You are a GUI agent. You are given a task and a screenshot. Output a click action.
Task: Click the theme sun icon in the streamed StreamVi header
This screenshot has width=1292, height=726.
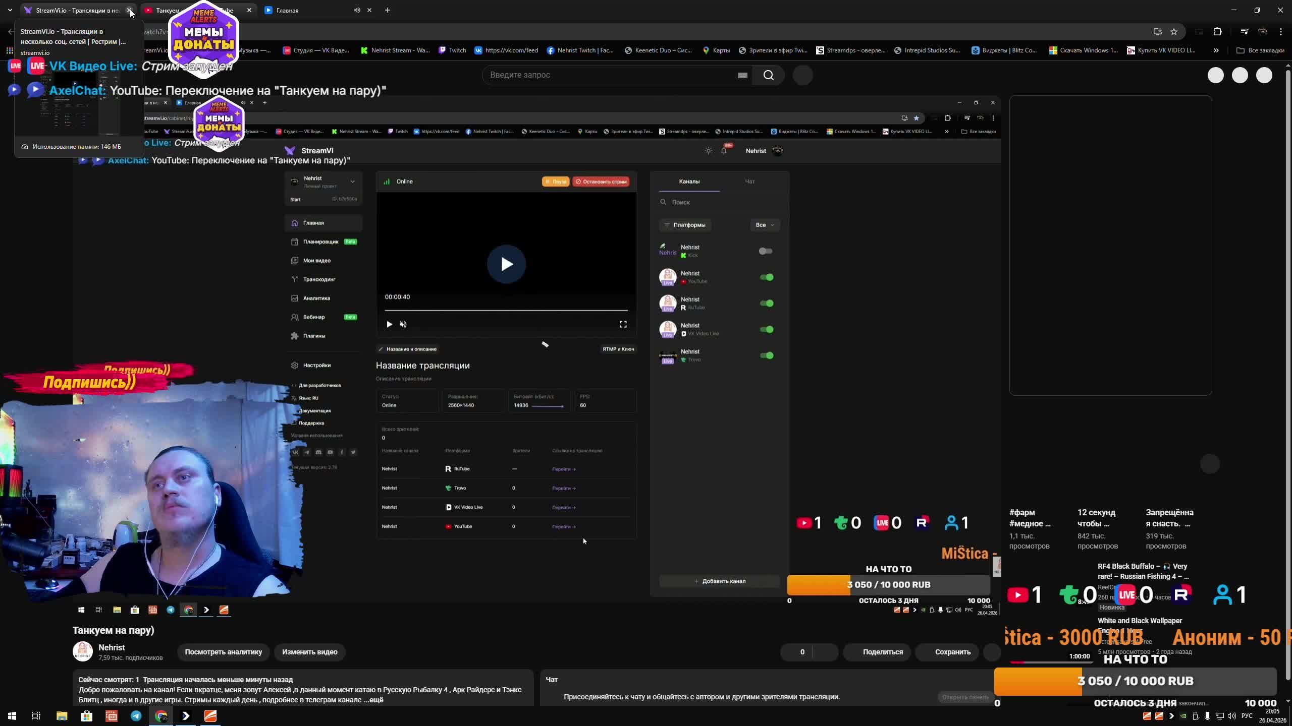coord(709,151)
